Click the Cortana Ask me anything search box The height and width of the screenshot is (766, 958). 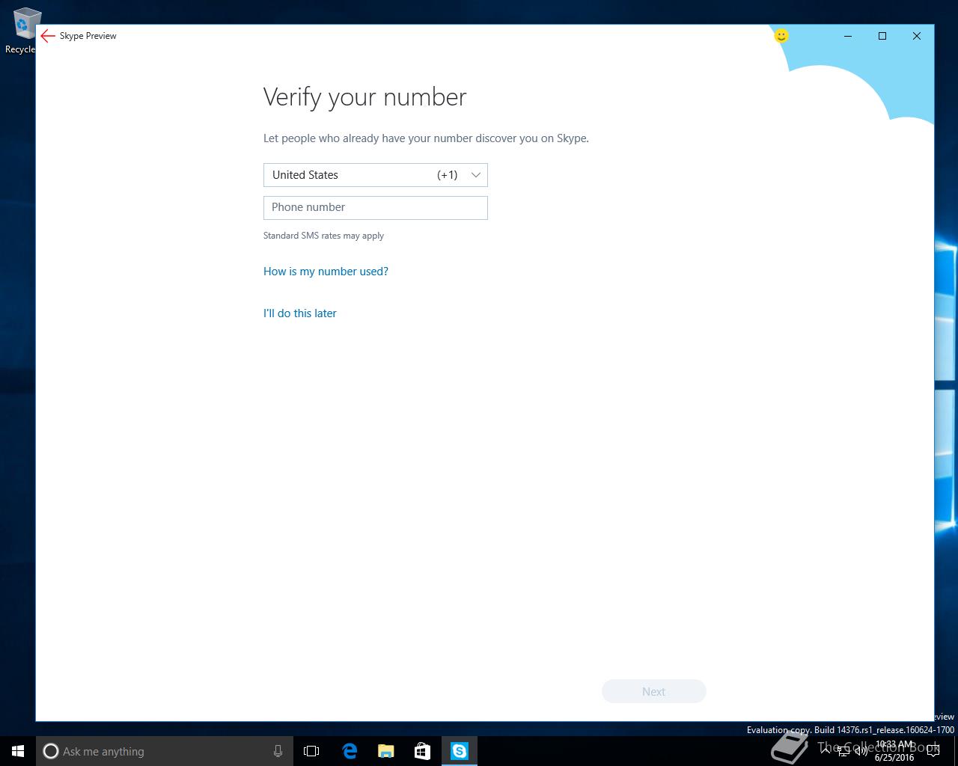[x=163, y=751]
